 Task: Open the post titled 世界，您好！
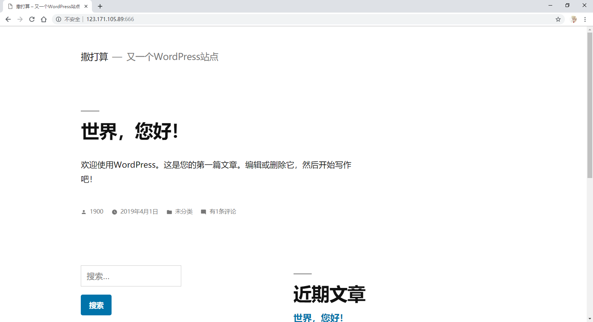[130, 131]
